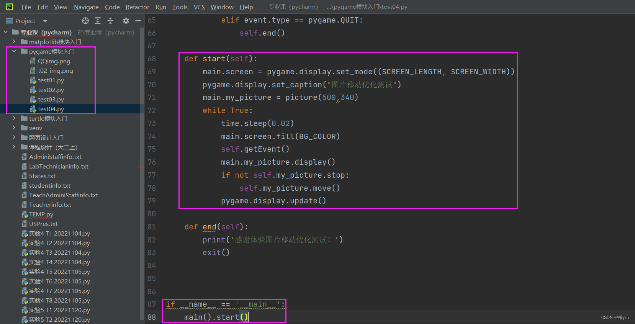Collapse the 专业课 (pycharm) root folder
The width and height of the screenshot is (635, 324).
tap(6, 32)
